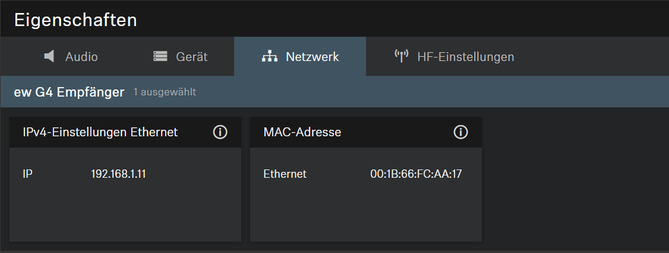Go to the HF-Einstellungen tab
The width and height of the screenshot is (669, 253).
(x=465, y=57)
